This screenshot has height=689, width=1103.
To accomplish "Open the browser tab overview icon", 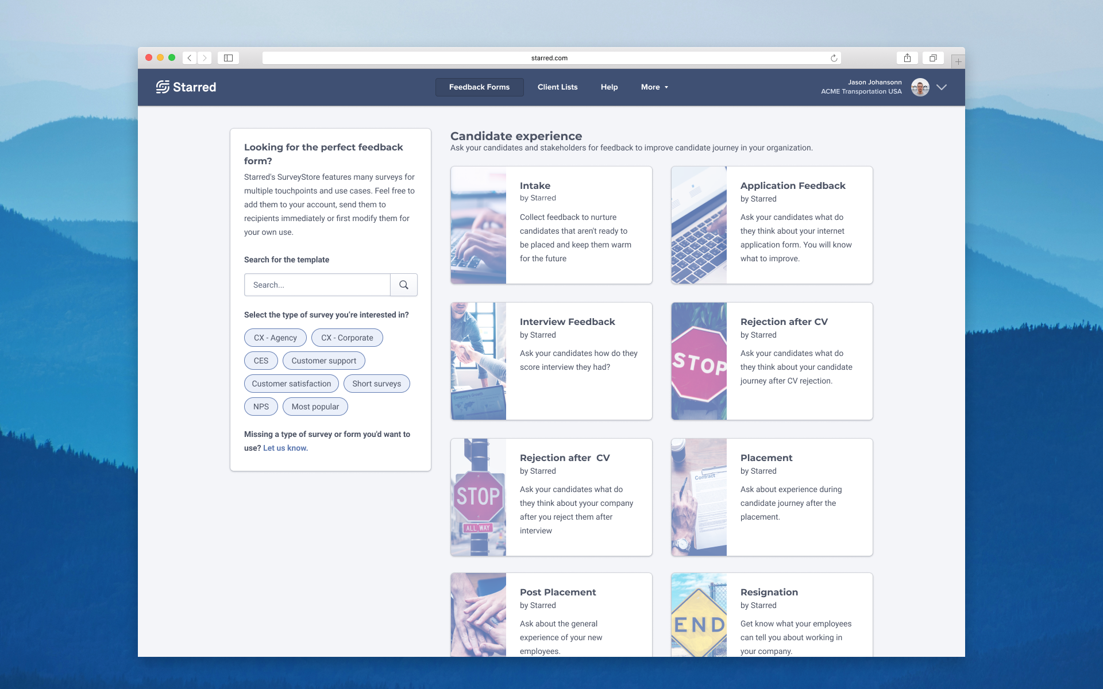I will click(933, 58).
